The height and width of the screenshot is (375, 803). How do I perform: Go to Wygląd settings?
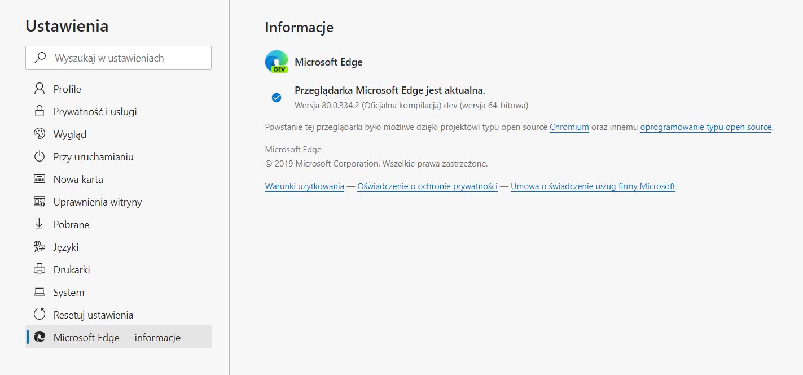[119, 134]
